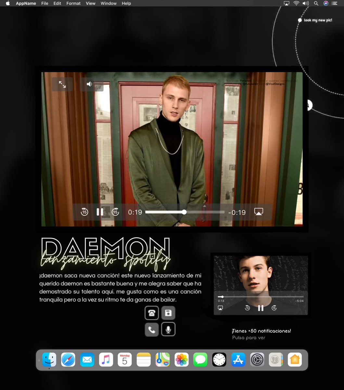Click the phone handset icon
344x390 pixels.
point(152,330)
